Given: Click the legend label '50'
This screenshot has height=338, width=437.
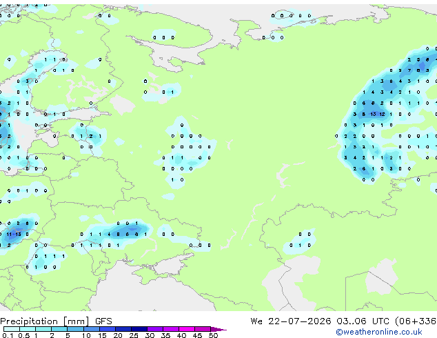Looking at the screenshot, I should [x=213, y=335].
